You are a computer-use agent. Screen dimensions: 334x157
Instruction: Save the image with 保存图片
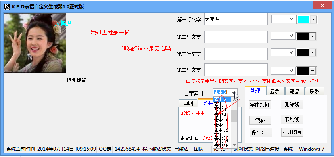pos(261,133)
